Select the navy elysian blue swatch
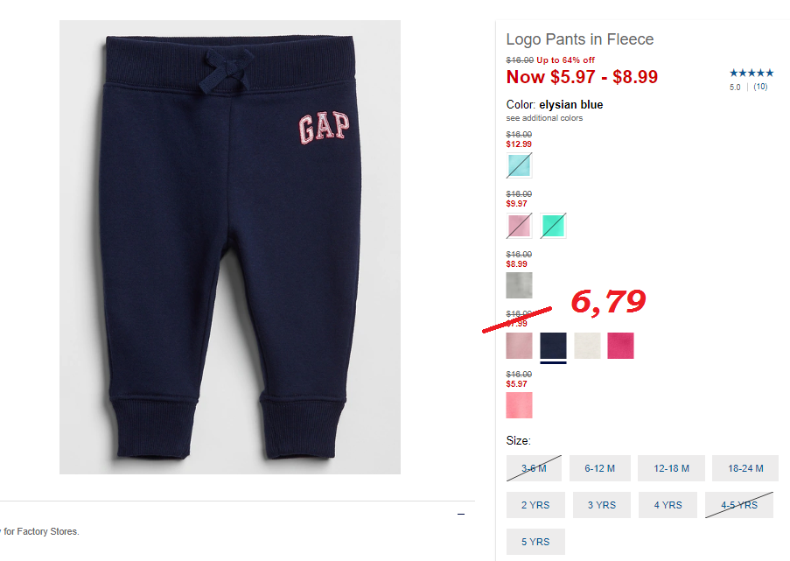 tap(553, 346)
